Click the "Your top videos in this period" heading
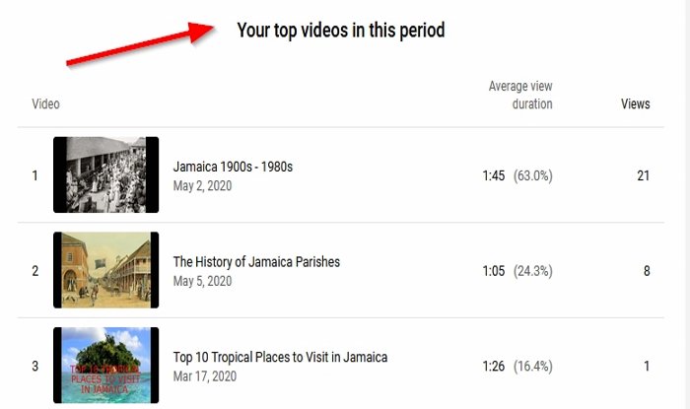 (340, 31)
